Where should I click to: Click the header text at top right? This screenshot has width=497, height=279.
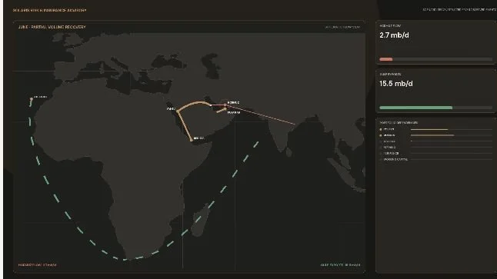click(x=459, y=10)
